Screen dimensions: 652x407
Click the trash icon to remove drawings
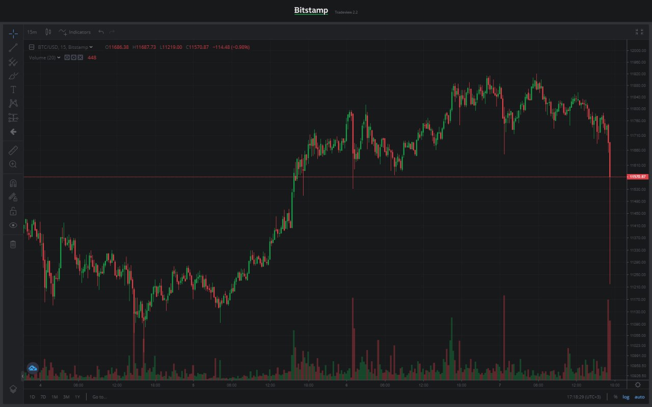pos(13,244)
